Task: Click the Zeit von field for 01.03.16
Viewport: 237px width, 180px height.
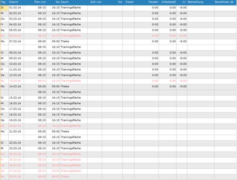Action: point(95,8)
